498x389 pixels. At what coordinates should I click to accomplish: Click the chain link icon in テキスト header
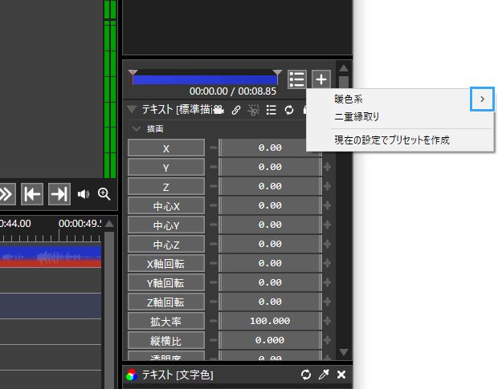tap(236, 110)
